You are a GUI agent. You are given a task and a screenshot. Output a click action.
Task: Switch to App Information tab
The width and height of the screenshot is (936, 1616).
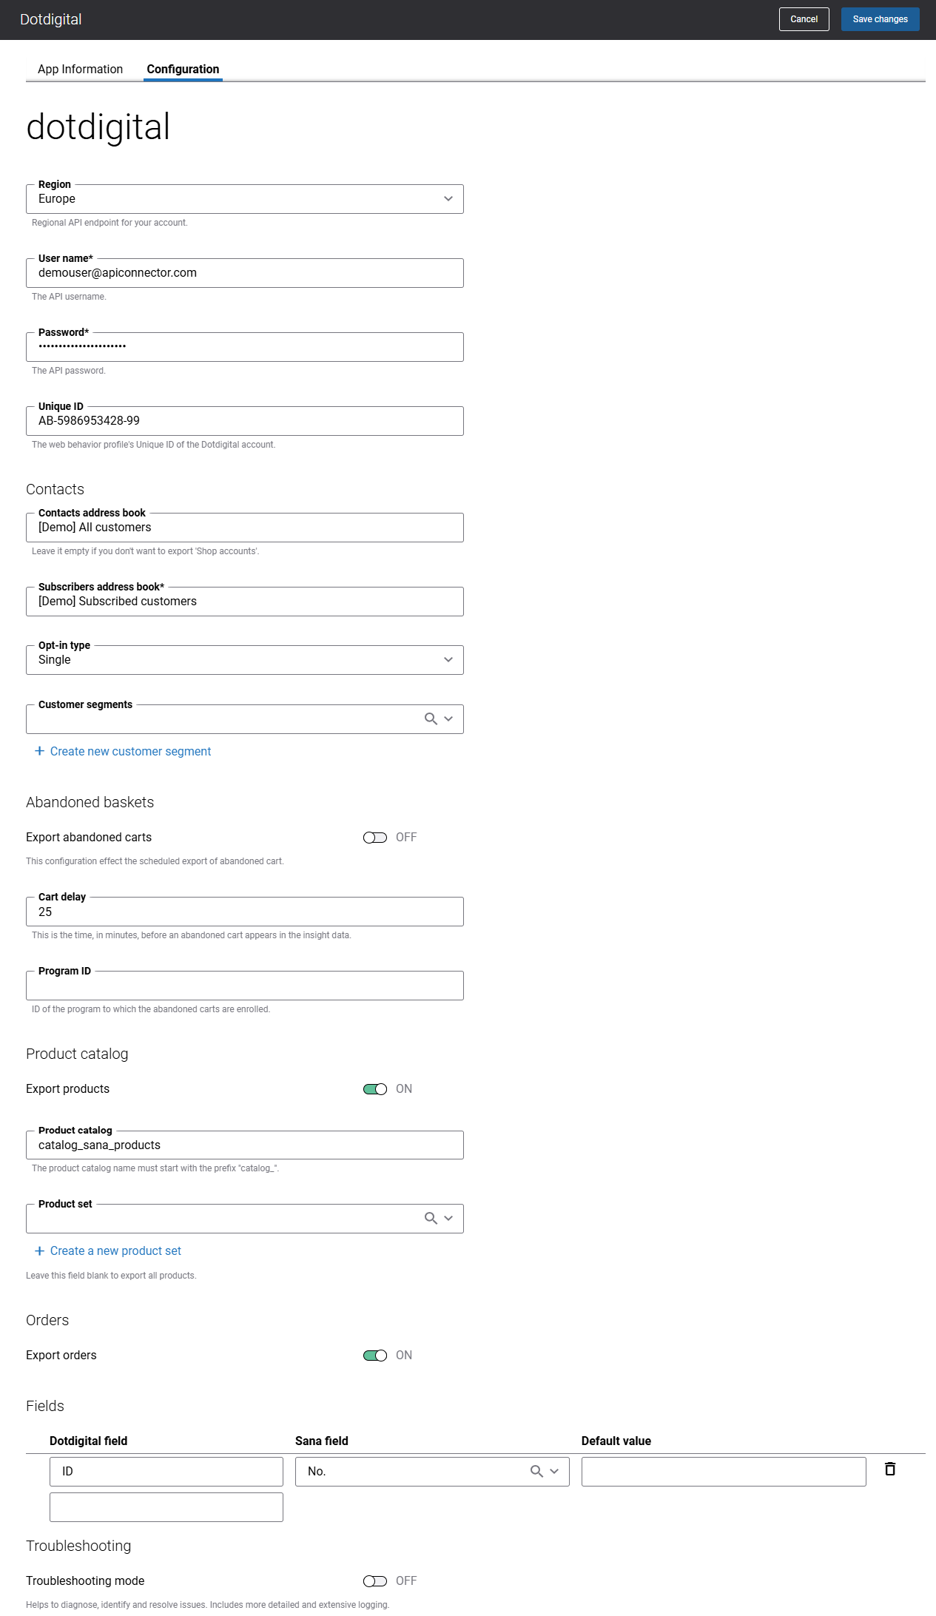pyautogui.click(x=80, y=69)
